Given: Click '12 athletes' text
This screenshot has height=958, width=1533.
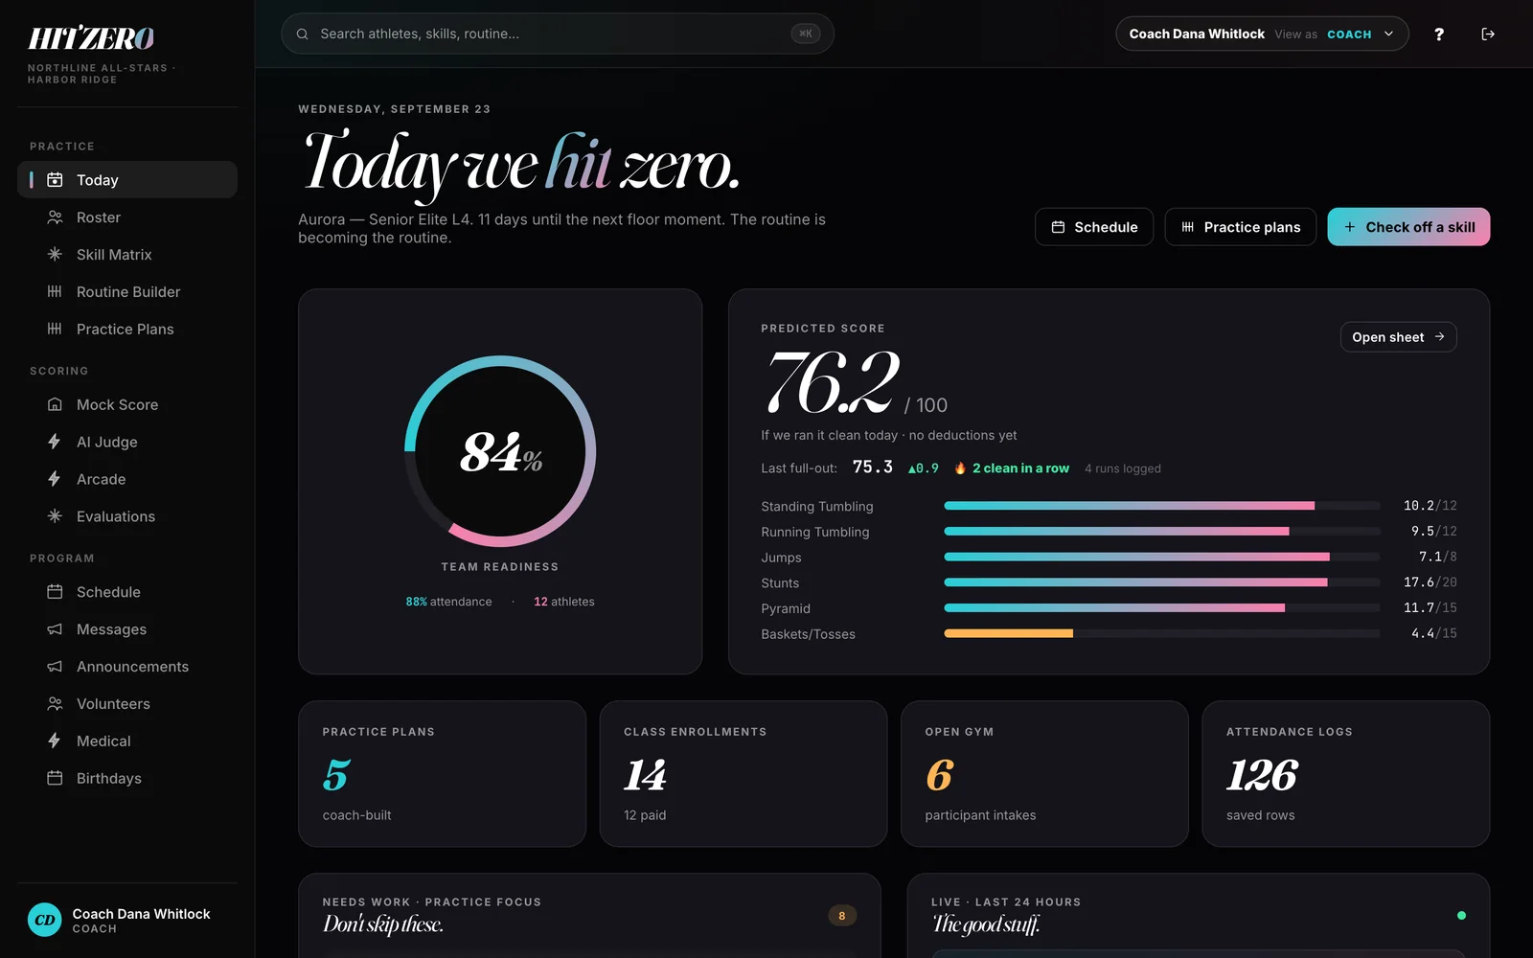Looking at the screenshot, I should (564, 602).
